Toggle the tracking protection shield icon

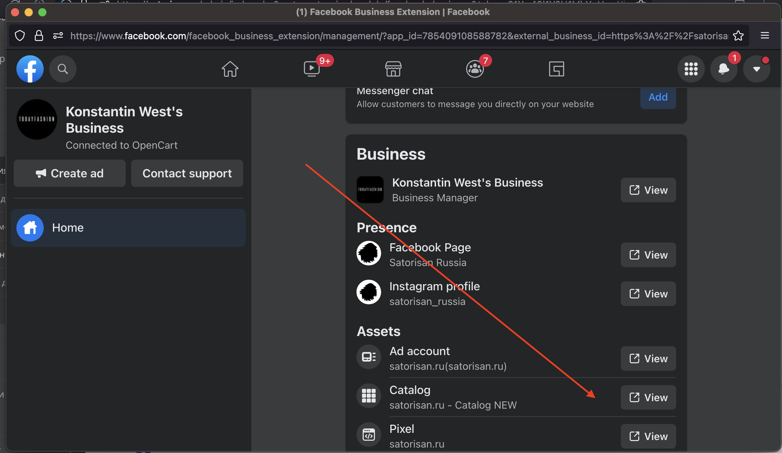click(x=19, y=35)
